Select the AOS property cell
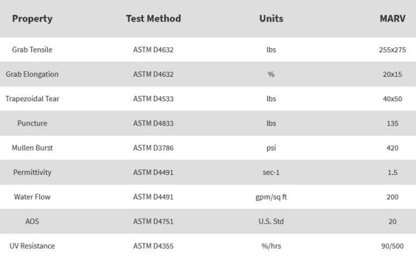This screenshot has width=416, height=262. [32, 221]
